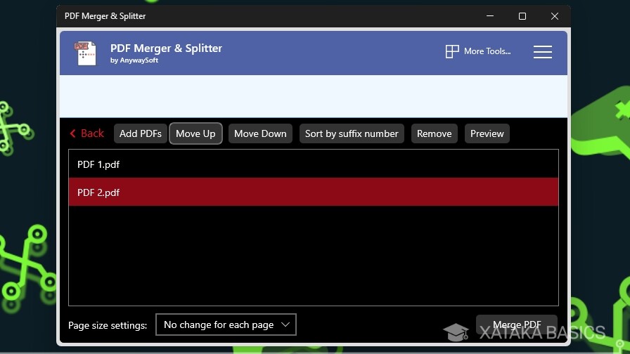This screenshot has width=630, height=354.
Task: Open the hamburger menu
Action: pyautogui.click(x=542, y=52)
